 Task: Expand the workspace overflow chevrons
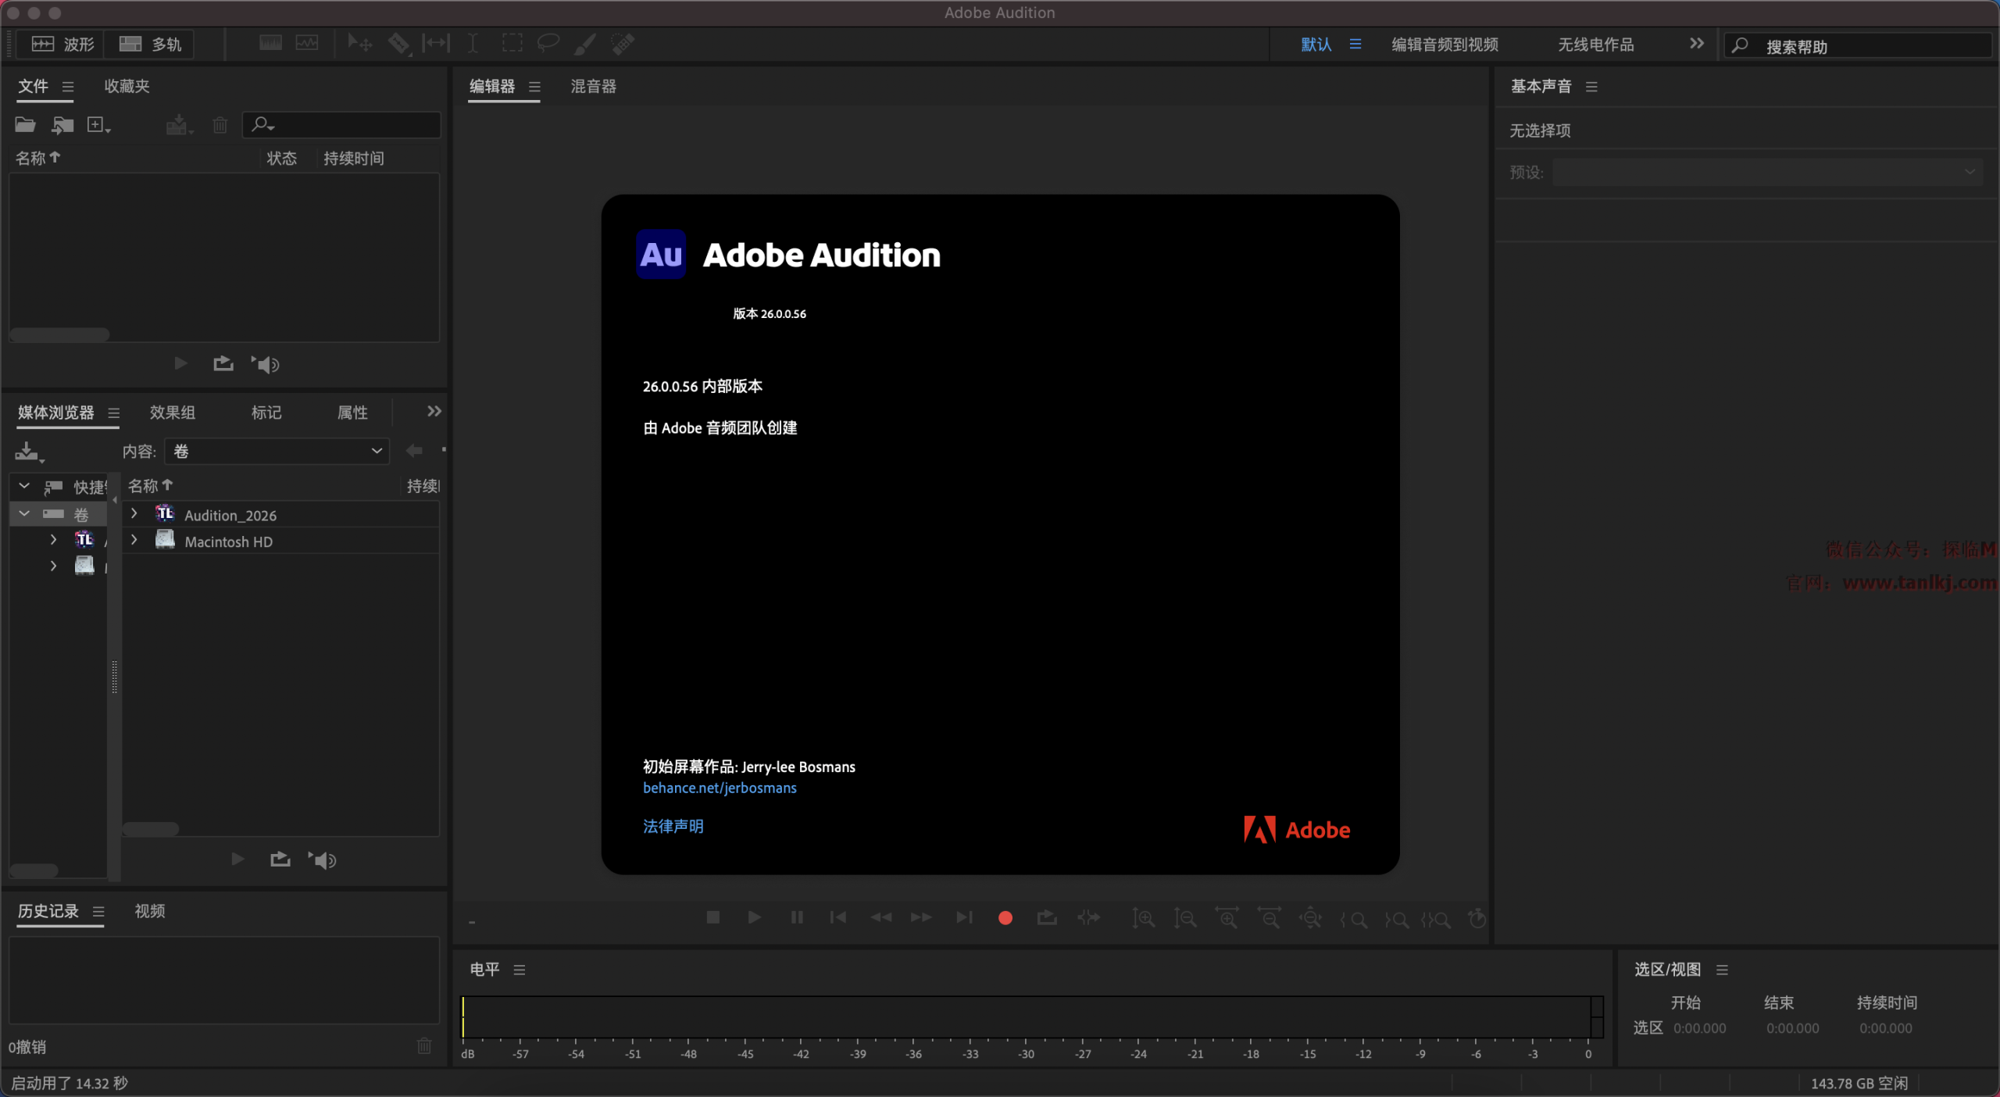1696,44
